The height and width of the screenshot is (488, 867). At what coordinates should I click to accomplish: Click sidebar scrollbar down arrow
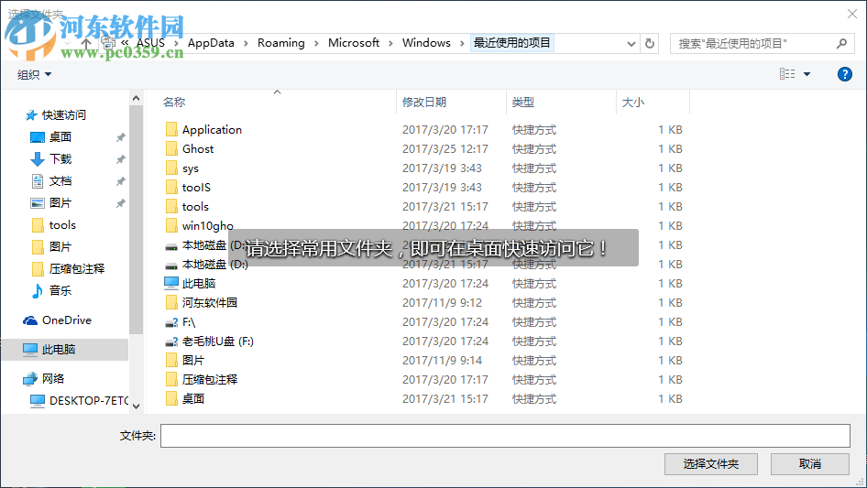tap(136, 407)
